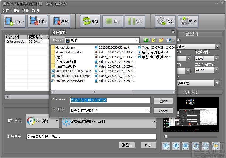
Task: Click the dialog horizontal scrollbar thumb
Action: pos(93,92)
